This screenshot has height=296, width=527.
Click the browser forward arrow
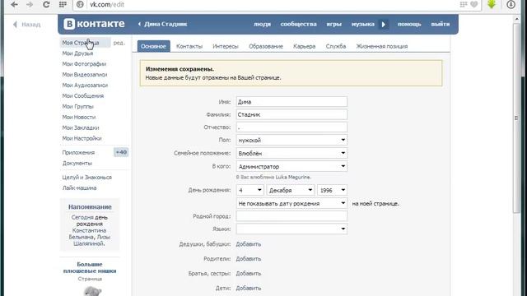pyautogui.click(x=30, y=4)
